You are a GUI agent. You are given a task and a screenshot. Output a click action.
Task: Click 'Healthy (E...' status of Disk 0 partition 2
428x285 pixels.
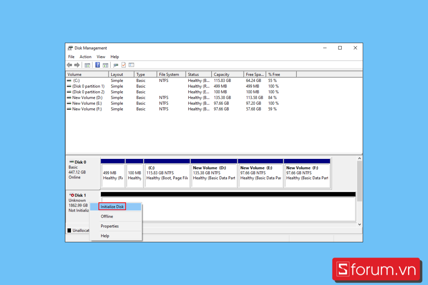tap(199, 92)
